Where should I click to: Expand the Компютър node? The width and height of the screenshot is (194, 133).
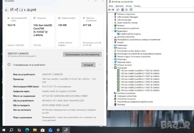pyautogui.click(x=112, y=48)
